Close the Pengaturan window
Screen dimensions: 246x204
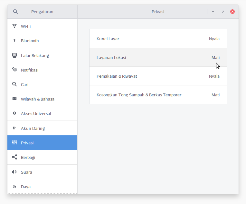232,12
